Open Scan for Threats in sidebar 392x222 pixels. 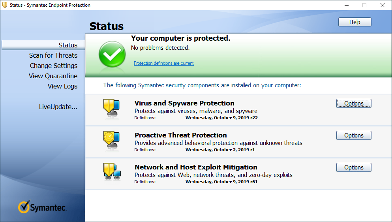point(53,55)
